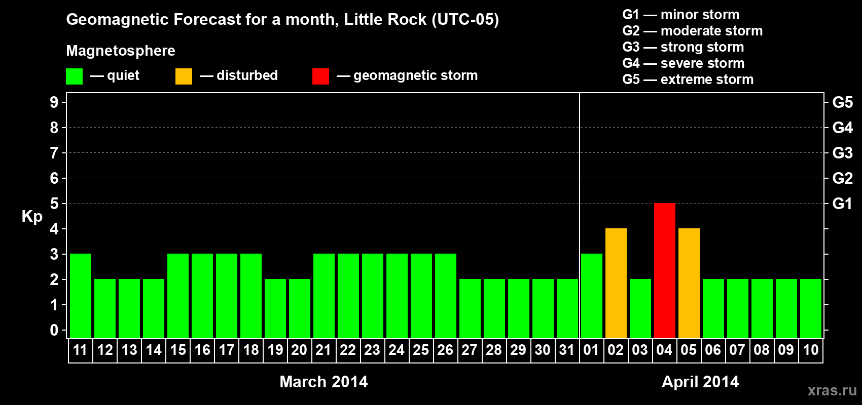
Task: Click the 'geomagnetic storm' legend label
Action: tap(416, 75)
